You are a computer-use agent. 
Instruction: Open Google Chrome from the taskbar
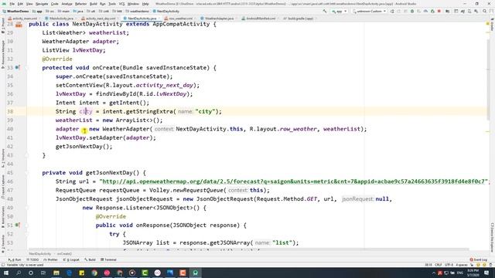point(94,273)
